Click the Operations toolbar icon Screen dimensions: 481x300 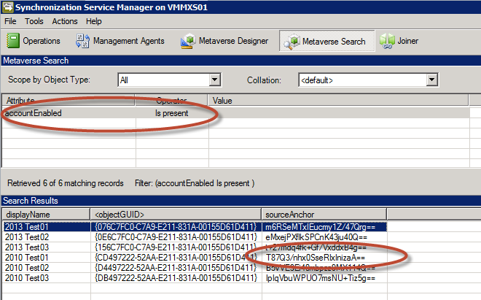click(x=12, y=41)
